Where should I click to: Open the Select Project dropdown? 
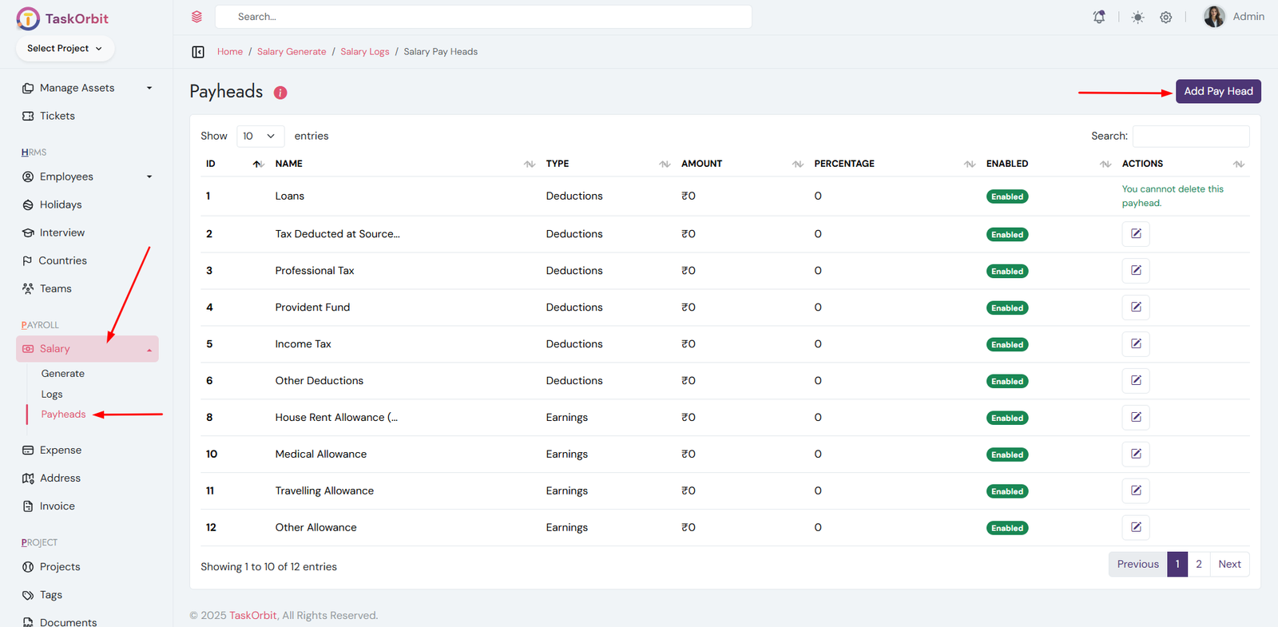(x=65, y=49)
